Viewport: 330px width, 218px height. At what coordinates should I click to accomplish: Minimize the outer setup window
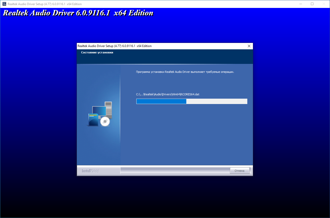point(300,4)
